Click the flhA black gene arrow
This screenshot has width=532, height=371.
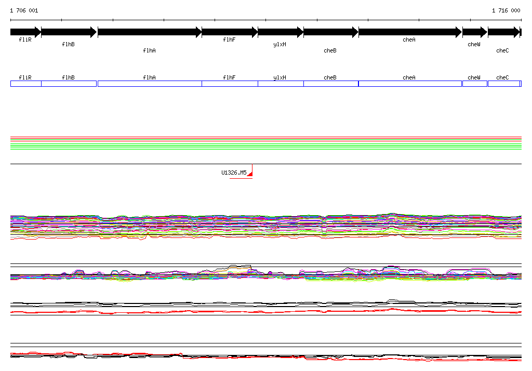click(150, 32)
